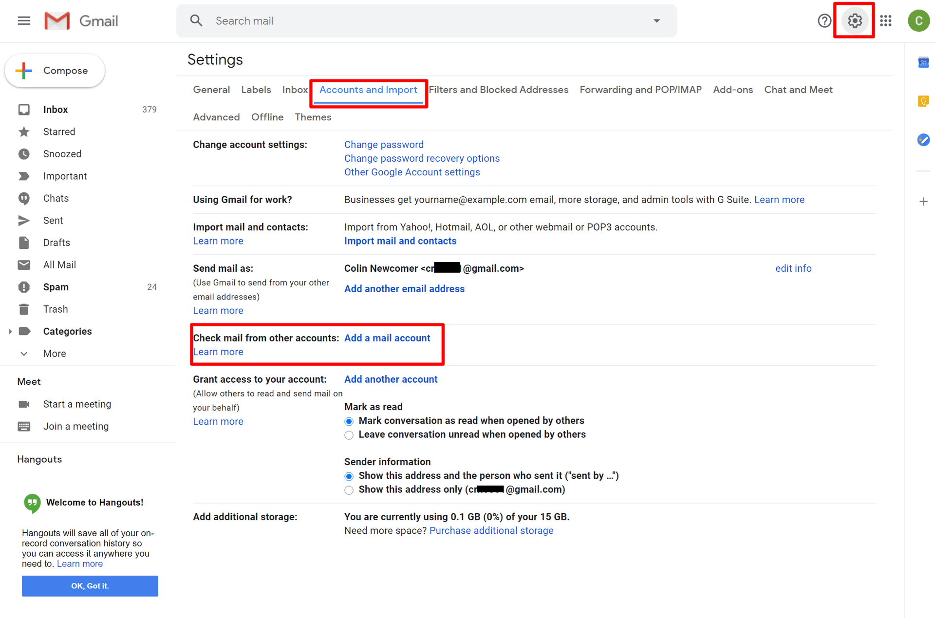Select Show this address only radio button
The image size is (935, 618).
[349, 489]
